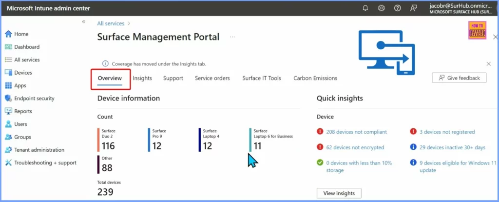Click Surface Pro 9 device count
This screenshot has width=499, height=202.
pos(157,146)
